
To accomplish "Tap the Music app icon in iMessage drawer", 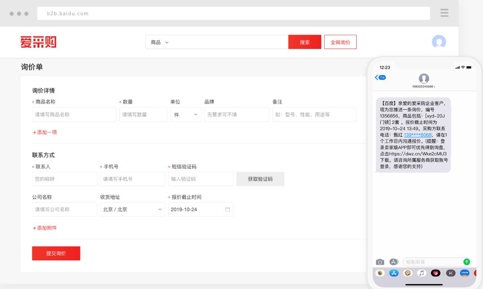I will (x=421, y=273).
